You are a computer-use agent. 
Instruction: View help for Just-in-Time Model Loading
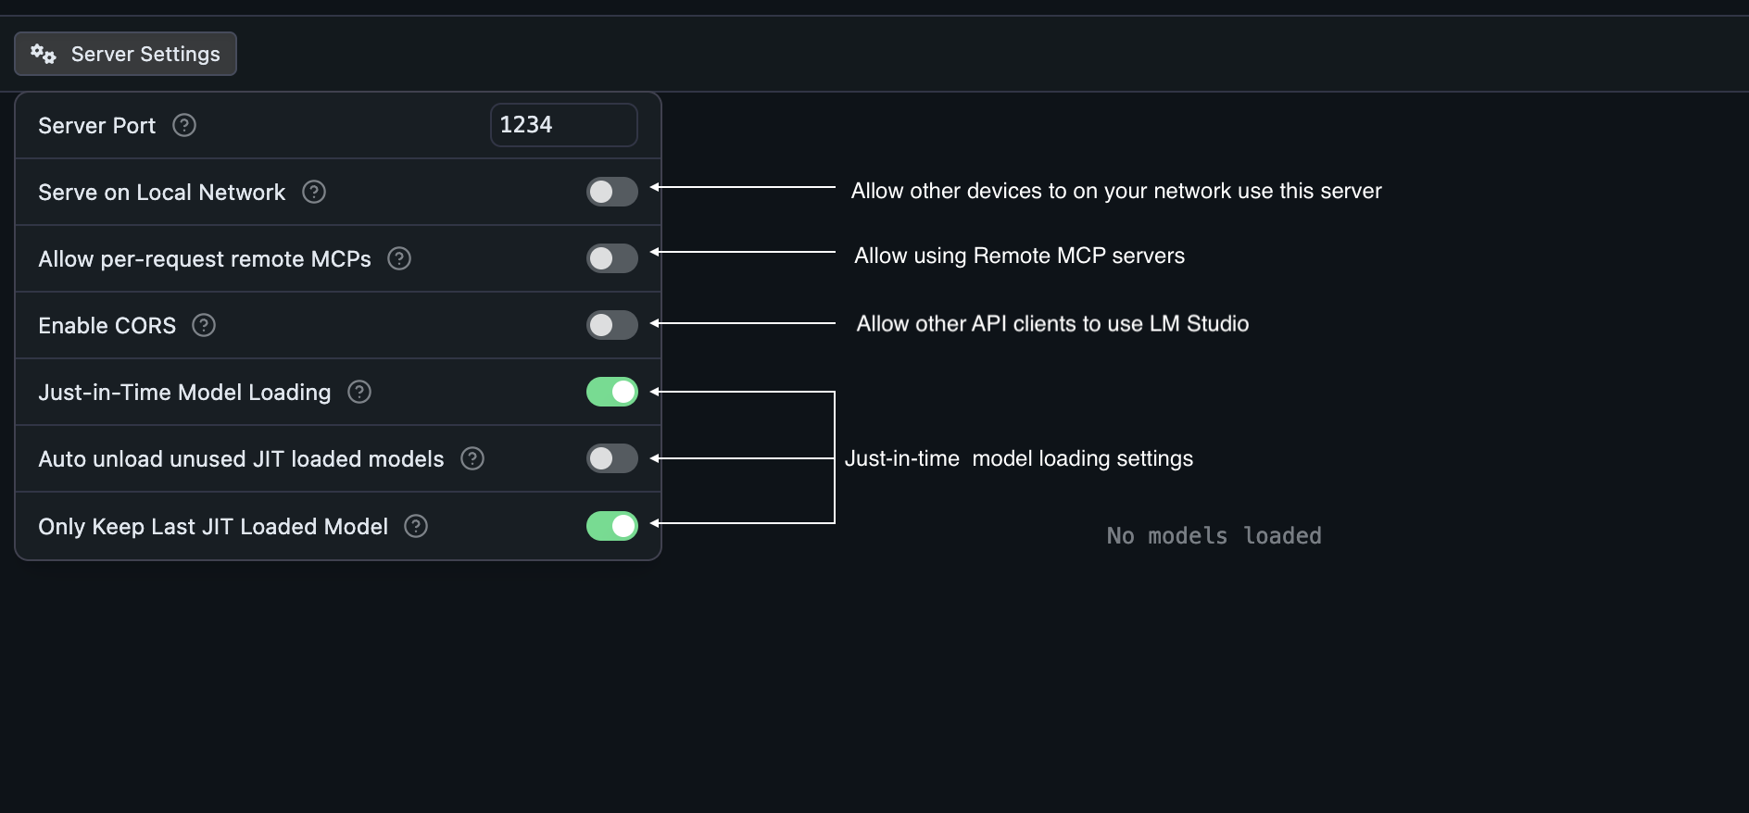tap(359, 392)
